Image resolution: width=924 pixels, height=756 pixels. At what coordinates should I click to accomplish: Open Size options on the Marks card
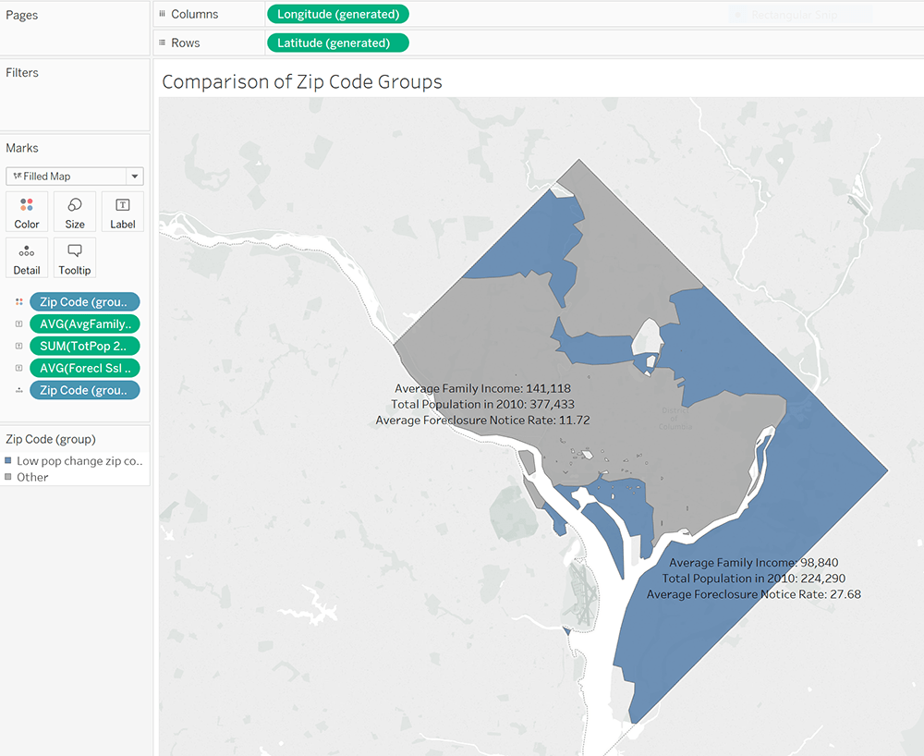pyautogui.click(x=74, y=211)
